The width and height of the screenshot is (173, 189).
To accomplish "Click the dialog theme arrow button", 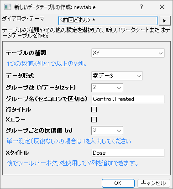I will point(165,21).
